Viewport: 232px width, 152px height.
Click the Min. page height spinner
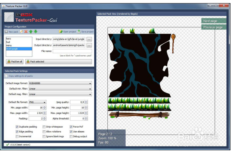pos(79,108)
